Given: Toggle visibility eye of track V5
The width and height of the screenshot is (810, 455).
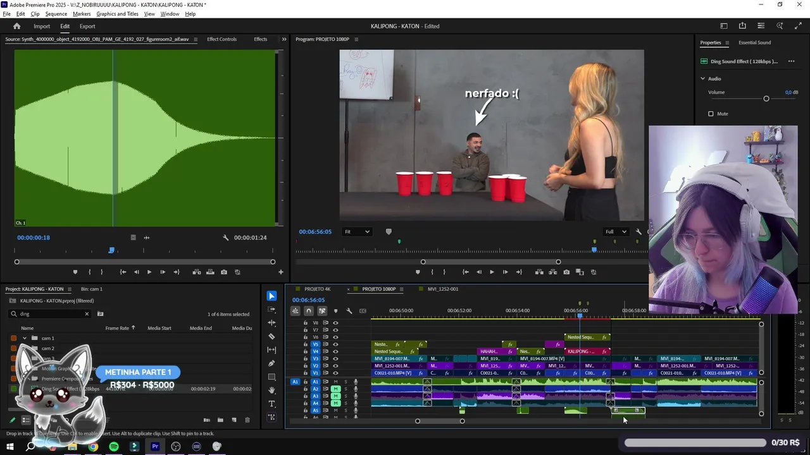Looking at the screenshot, I should coord(335,344).
